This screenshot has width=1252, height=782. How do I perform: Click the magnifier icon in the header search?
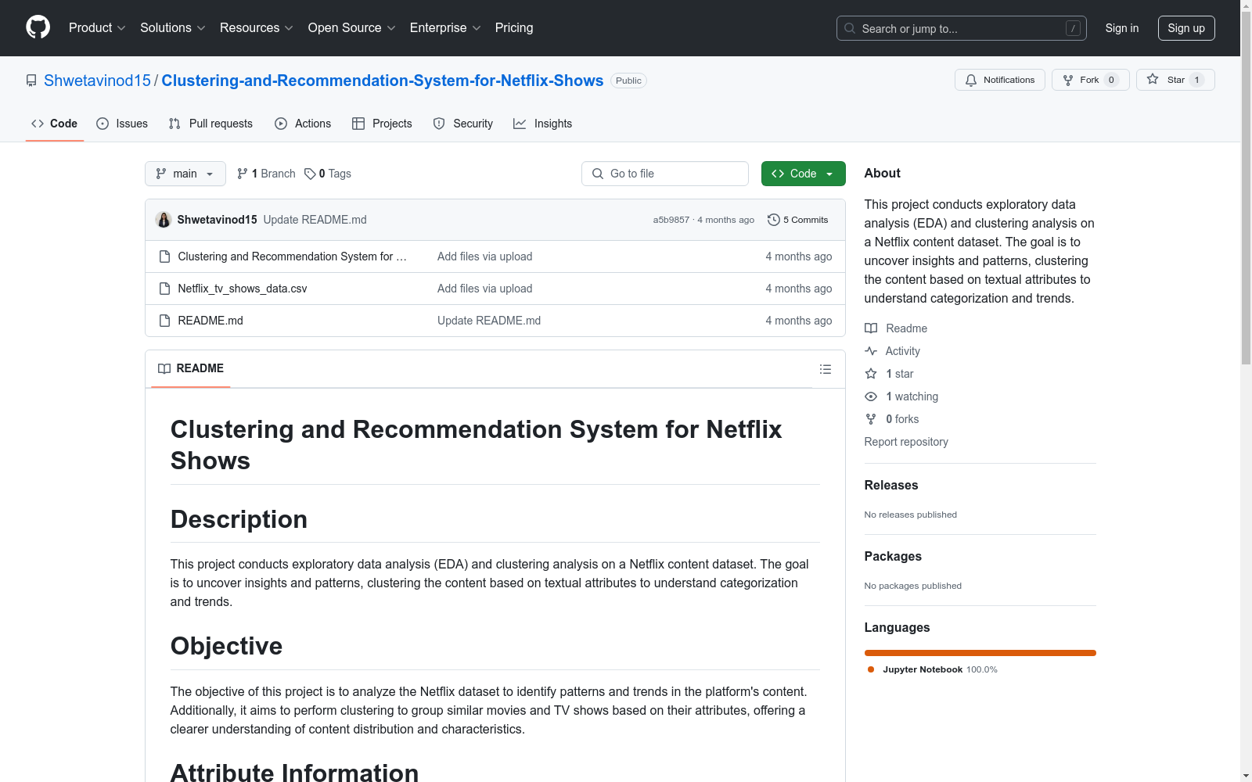click(850, 28)
